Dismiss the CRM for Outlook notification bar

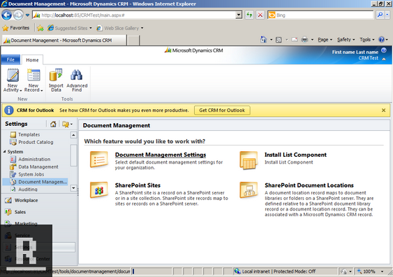(383, 111)
